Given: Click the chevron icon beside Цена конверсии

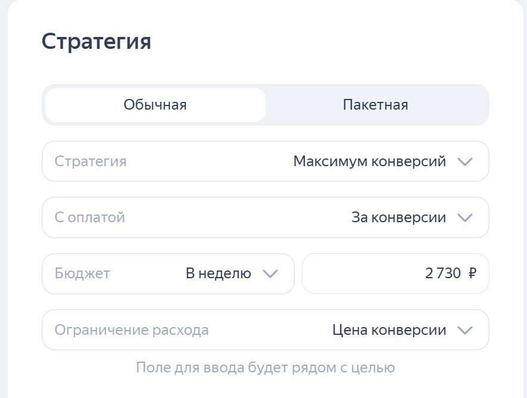Looking at the screenshot, I should click(x=464, y=330).
